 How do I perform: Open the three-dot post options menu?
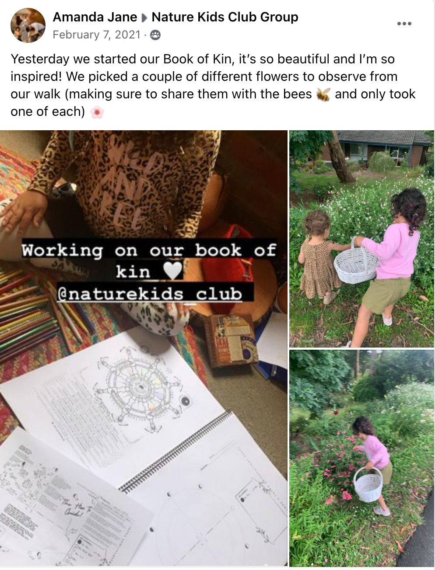point(404,24)
